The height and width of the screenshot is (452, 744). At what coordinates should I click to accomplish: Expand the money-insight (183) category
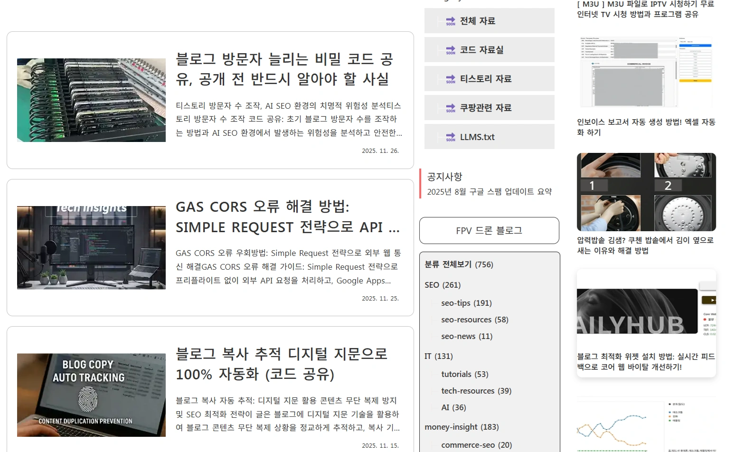coord(461,426)
